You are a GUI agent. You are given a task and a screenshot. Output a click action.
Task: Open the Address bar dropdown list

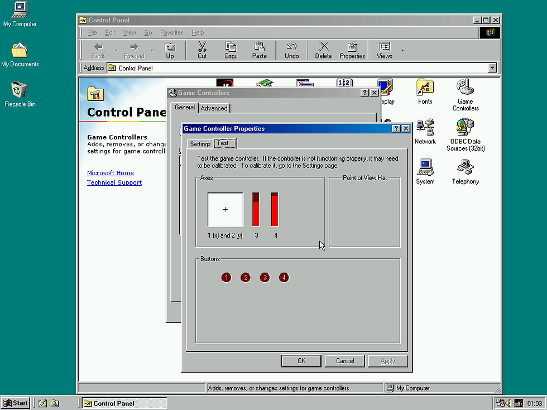tap(492, 68)
